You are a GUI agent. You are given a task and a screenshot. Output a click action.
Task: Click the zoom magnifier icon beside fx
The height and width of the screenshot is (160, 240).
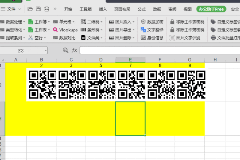(x=66, y=50)
